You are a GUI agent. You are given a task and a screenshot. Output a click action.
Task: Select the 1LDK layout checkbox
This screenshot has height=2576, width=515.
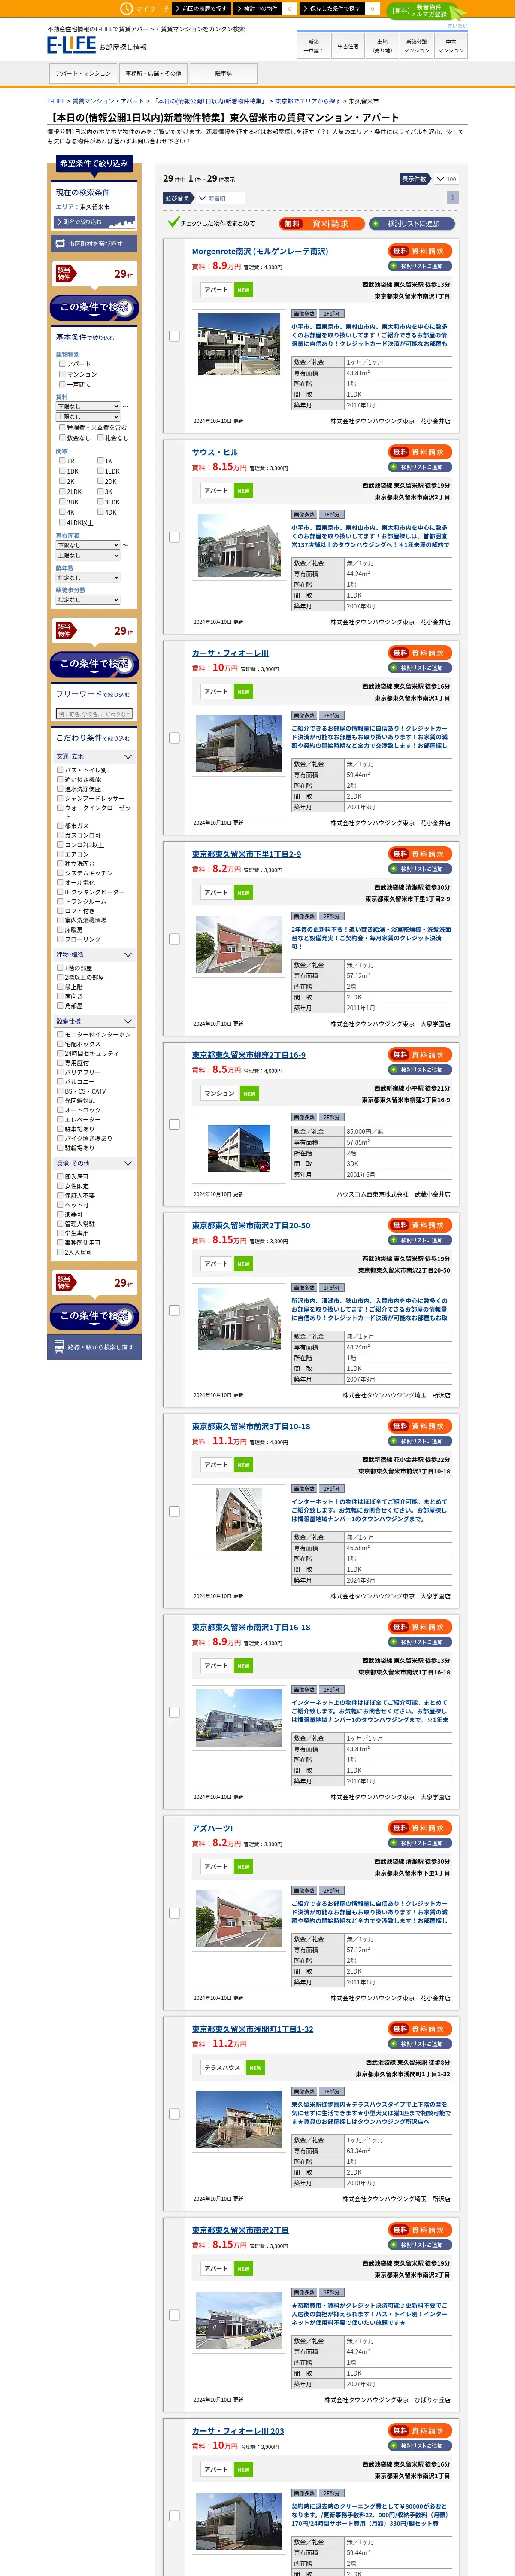[x=100, y=471]
